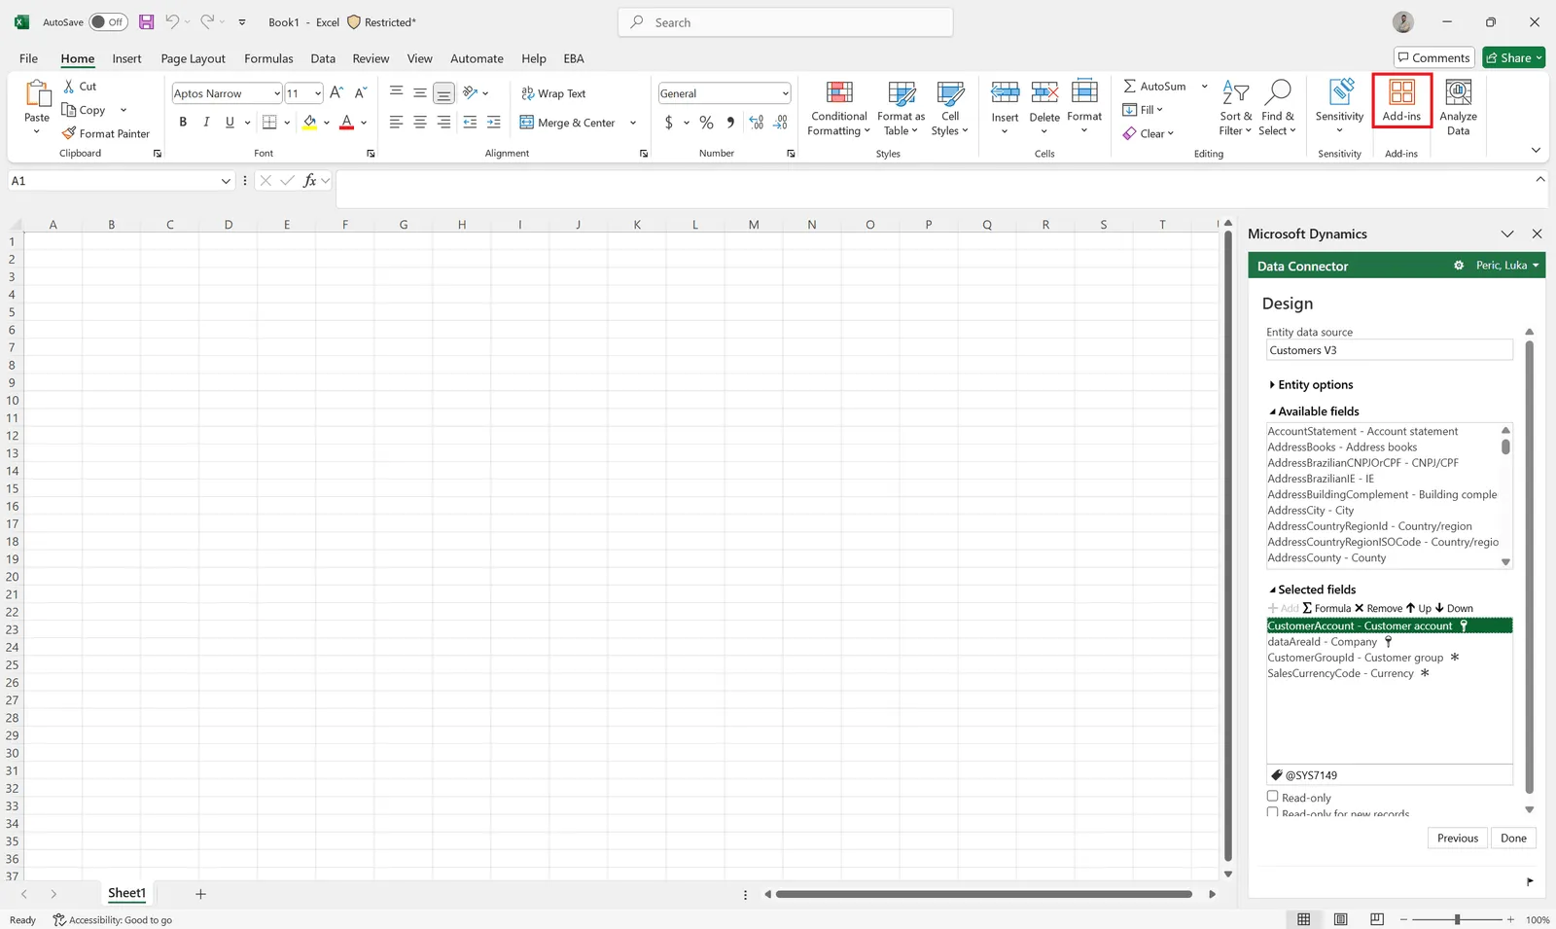Open the Fill dropdown
The image size is (1556, 929).
point(1160,110)
